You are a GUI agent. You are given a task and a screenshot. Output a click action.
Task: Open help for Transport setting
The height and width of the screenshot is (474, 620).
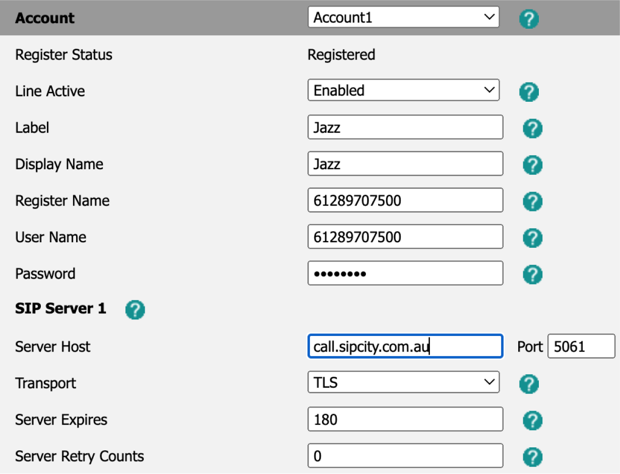(529, 384)
